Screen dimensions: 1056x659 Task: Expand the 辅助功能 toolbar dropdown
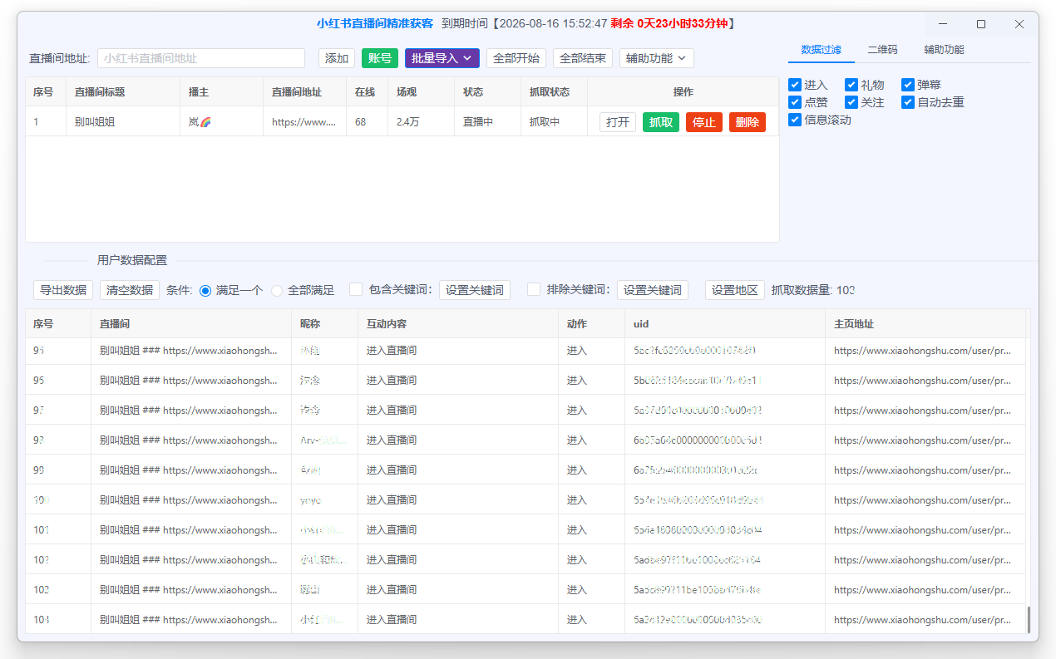[x=657, y=58]
